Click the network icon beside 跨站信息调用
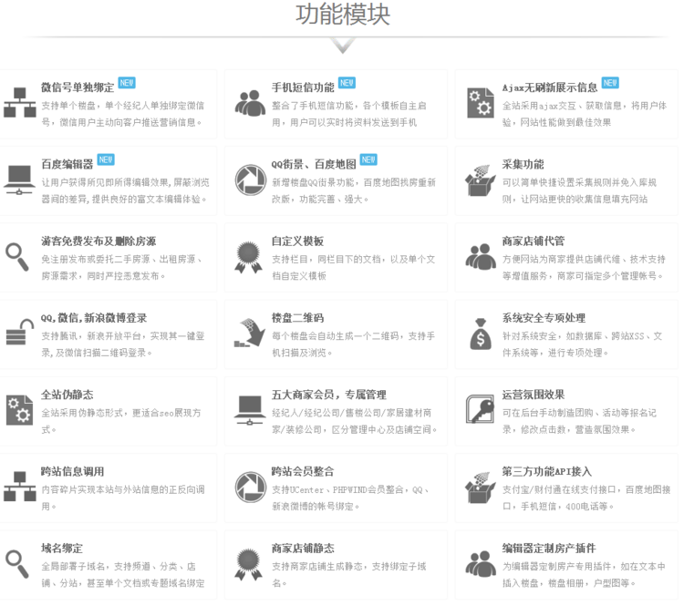This screenshot has height=606, width=684. click(x=20, y=487)
